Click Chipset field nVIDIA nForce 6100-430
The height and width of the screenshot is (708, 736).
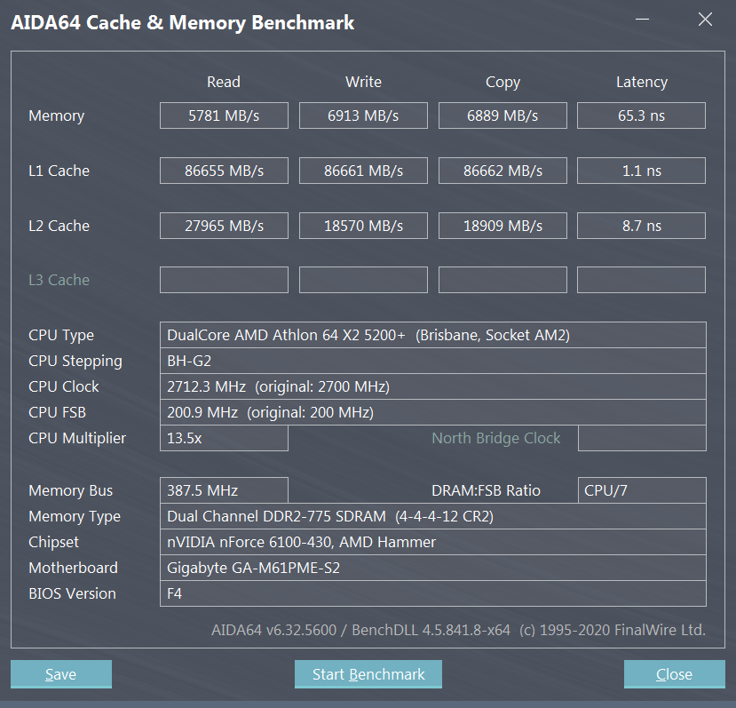(432, 542)
